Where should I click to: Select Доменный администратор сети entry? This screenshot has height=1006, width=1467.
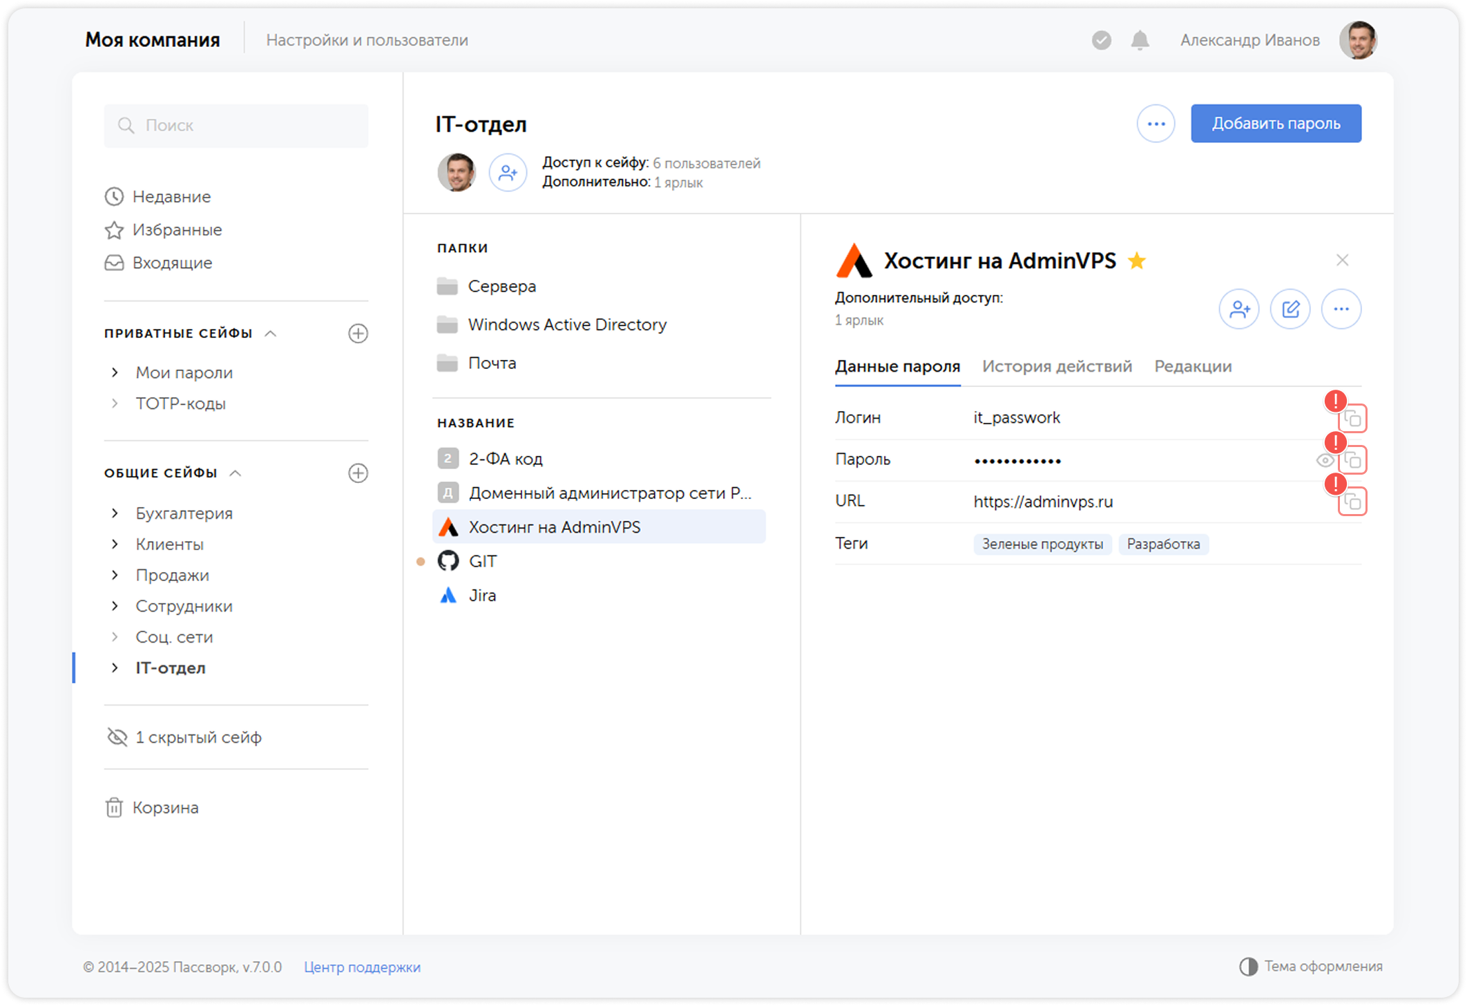pos(599,493)
